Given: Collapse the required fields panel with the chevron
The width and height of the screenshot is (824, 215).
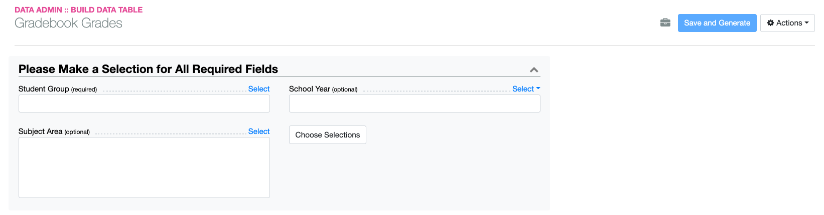Looking at the screenshot, I should [x=534, y=70].
